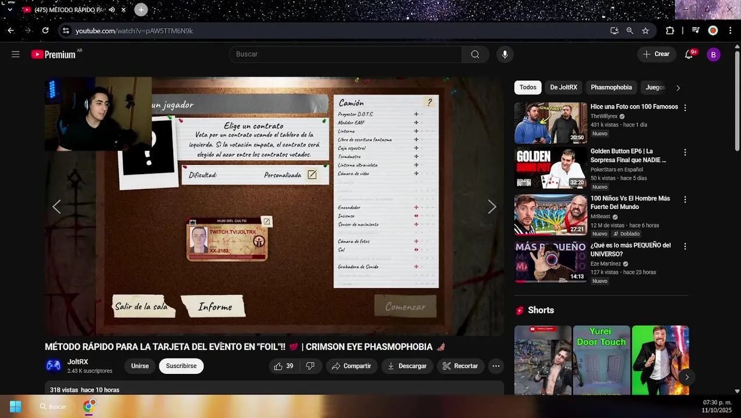Click the search magnifier button
Image resolution: width=741 pixels, height=418 pixels.
[x=475, y=54]
